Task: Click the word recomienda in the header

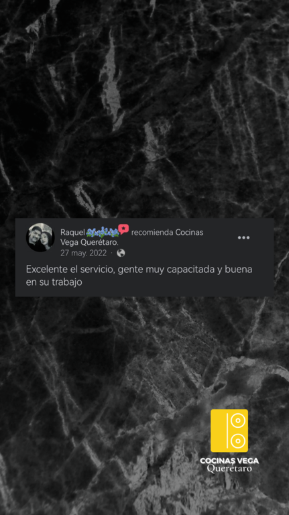Action: tap(152, 232)
